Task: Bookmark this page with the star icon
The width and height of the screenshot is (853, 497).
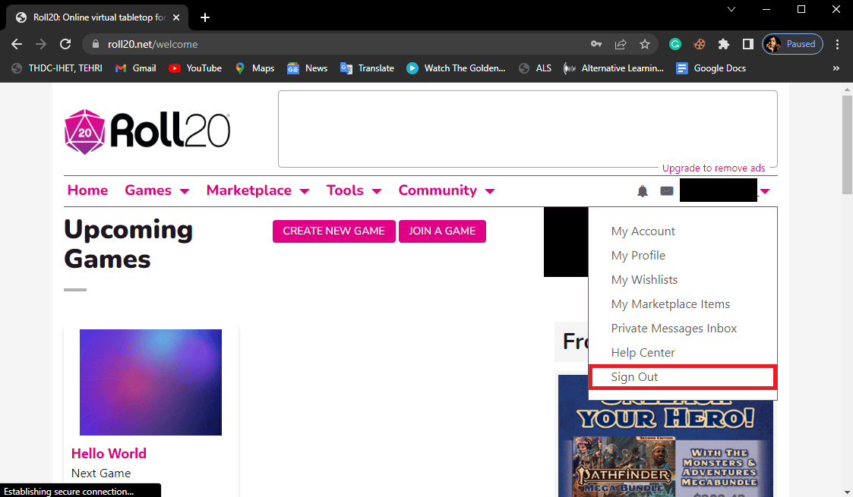Action: (x=645, y=44)
